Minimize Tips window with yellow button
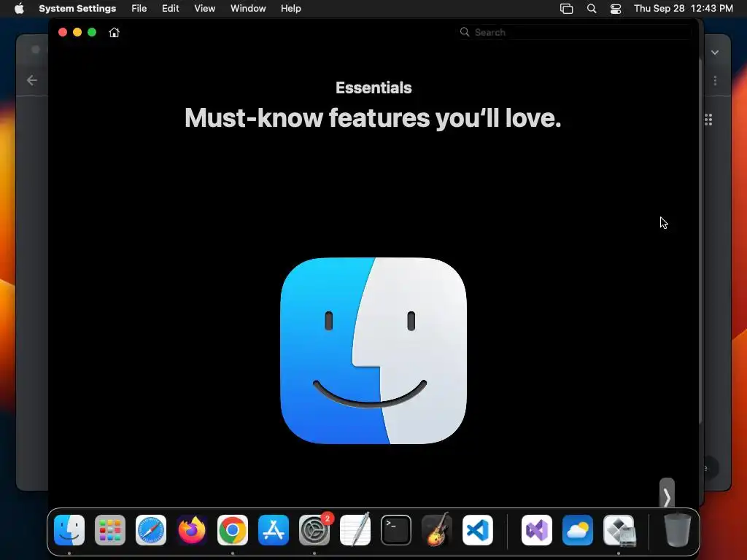The width and height of the screenshot is (747, 560). coord(77,32)
